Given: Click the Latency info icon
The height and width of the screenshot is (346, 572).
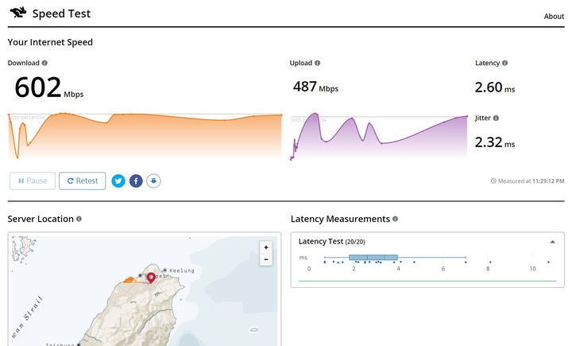Looking at the screenshot, I should [505, 63].
